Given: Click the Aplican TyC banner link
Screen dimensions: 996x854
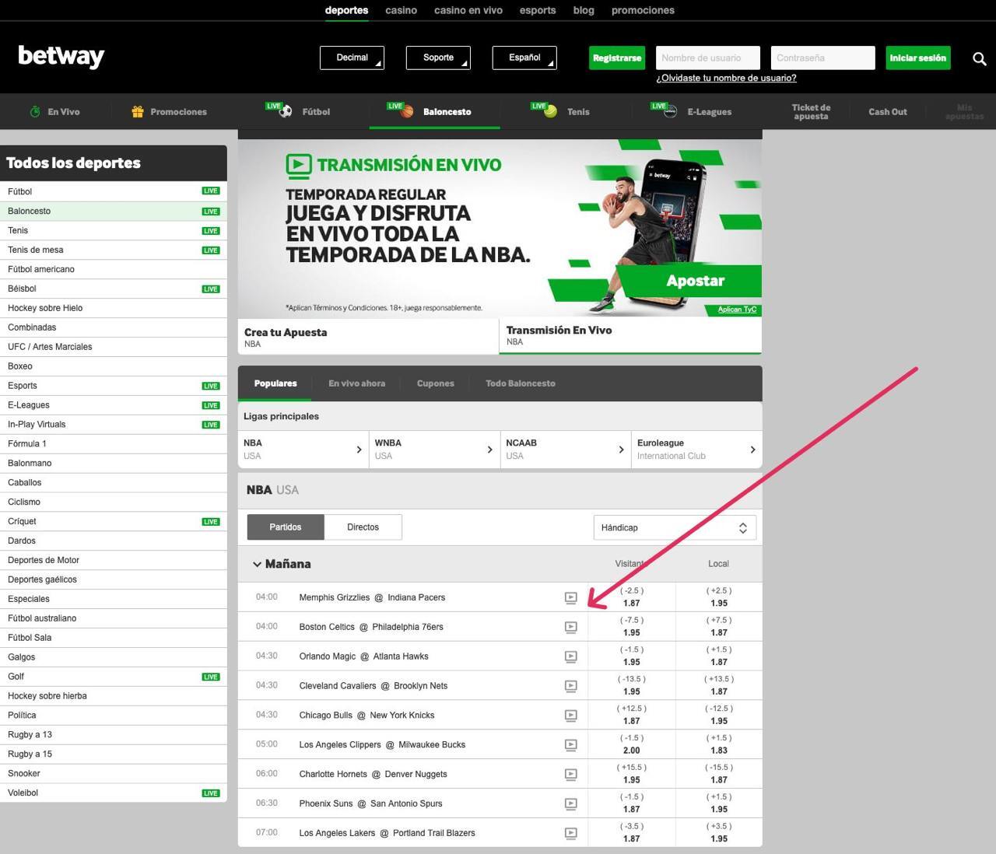Looking at the screenshot, I should (x=737, y=310).
